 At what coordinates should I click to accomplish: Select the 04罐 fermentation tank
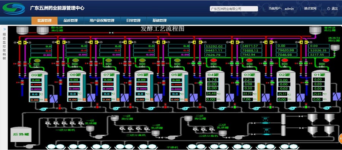[215, 87]
